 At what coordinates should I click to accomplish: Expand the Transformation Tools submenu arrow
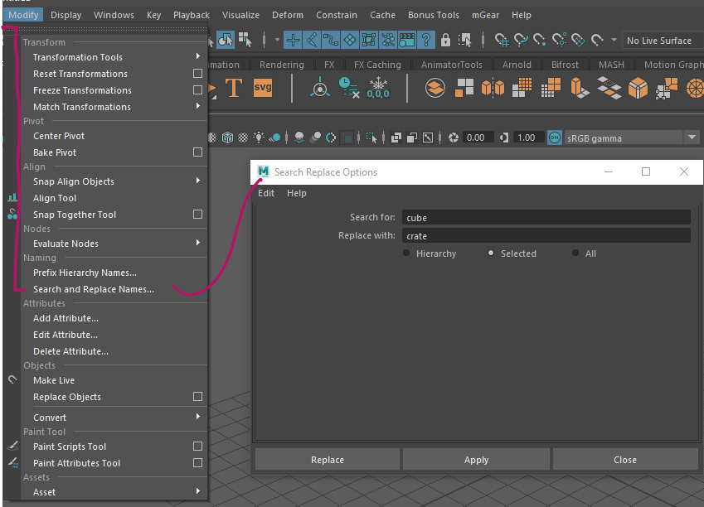pyautogui.click(x=198, y=56)
